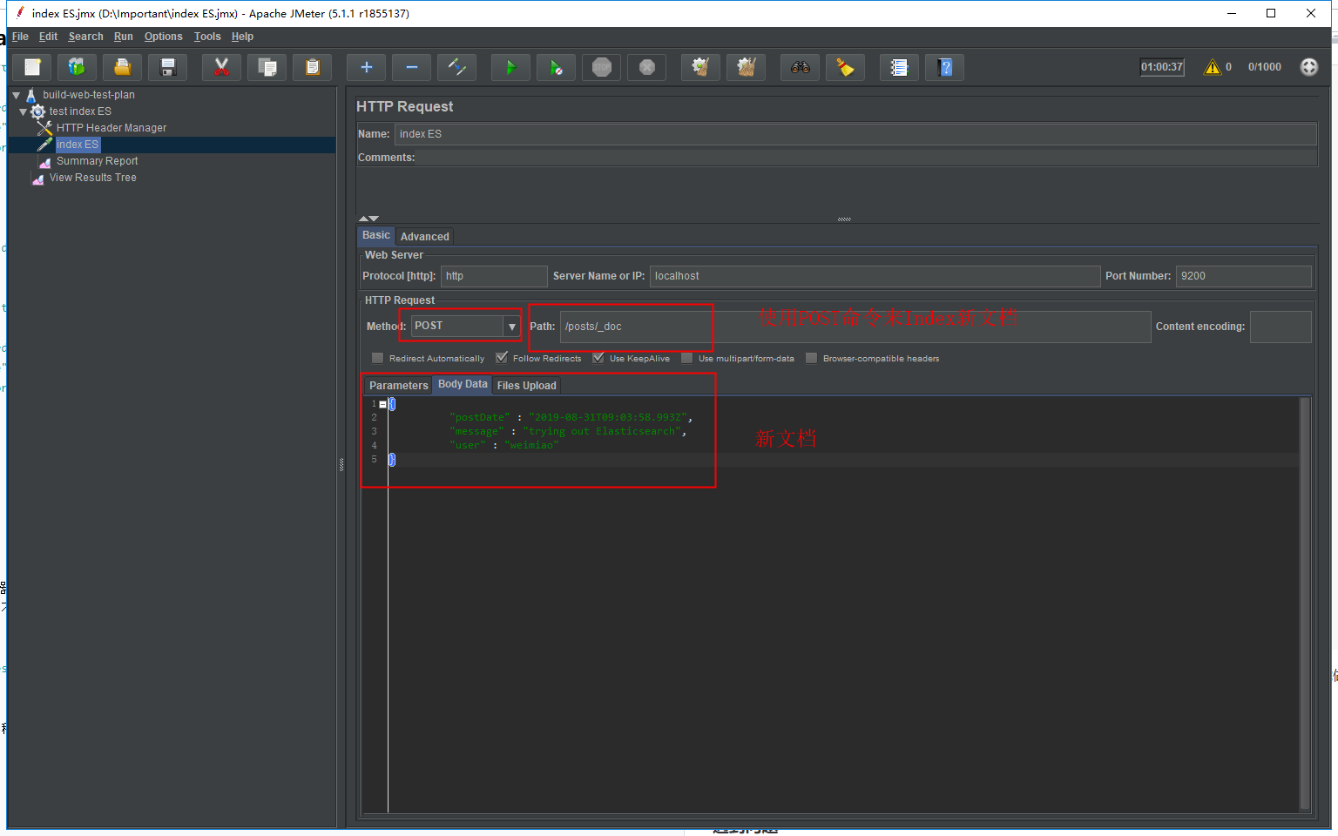Screen dimensions: 1338x836
Task: Clear results with the single broom icon
Action: point(700,67)
